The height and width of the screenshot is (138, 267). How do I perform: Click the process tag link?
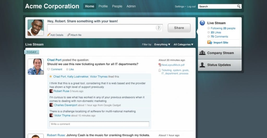(x=184, y=73)
